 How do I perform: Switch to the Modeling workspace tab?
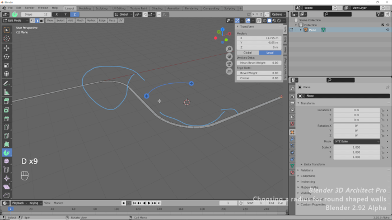(85, 8)
